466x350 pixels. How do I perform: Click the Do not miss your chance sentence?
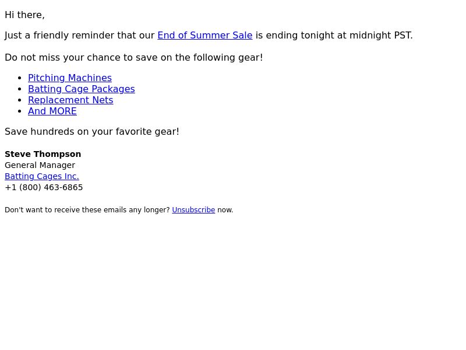click(x=134, y=57)
